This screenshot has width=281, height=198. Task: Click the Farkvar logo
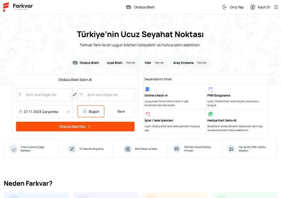pyautogui.click(x=18, y=7)
